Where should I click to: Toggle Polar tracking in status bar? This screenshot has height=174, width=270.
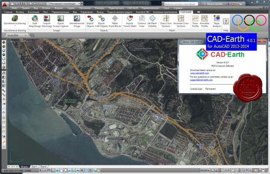coord(57,170)
